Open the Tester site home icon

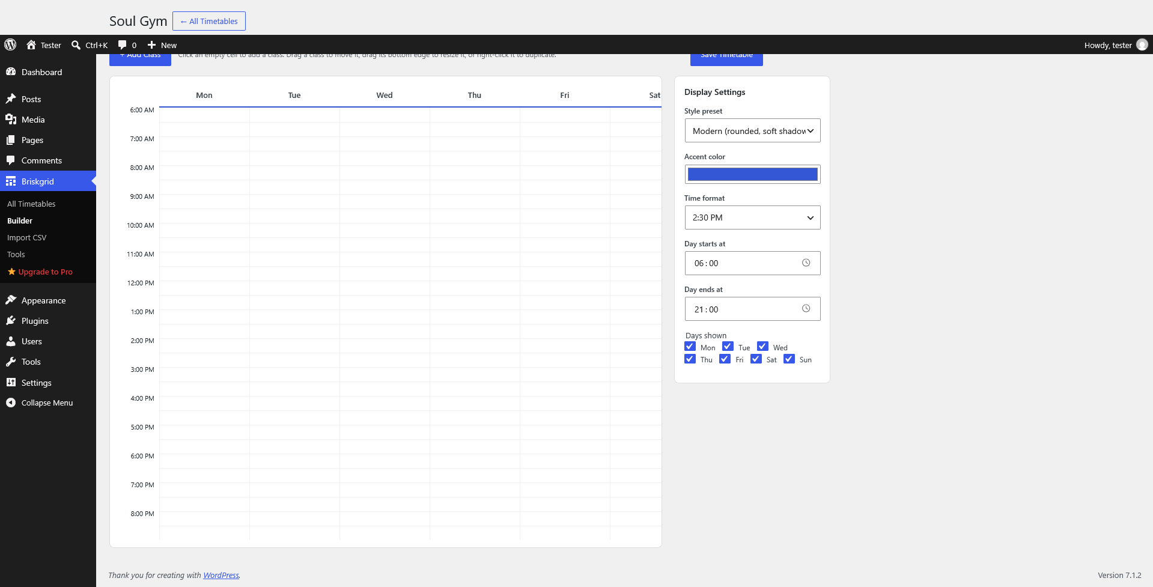[31, 44]
